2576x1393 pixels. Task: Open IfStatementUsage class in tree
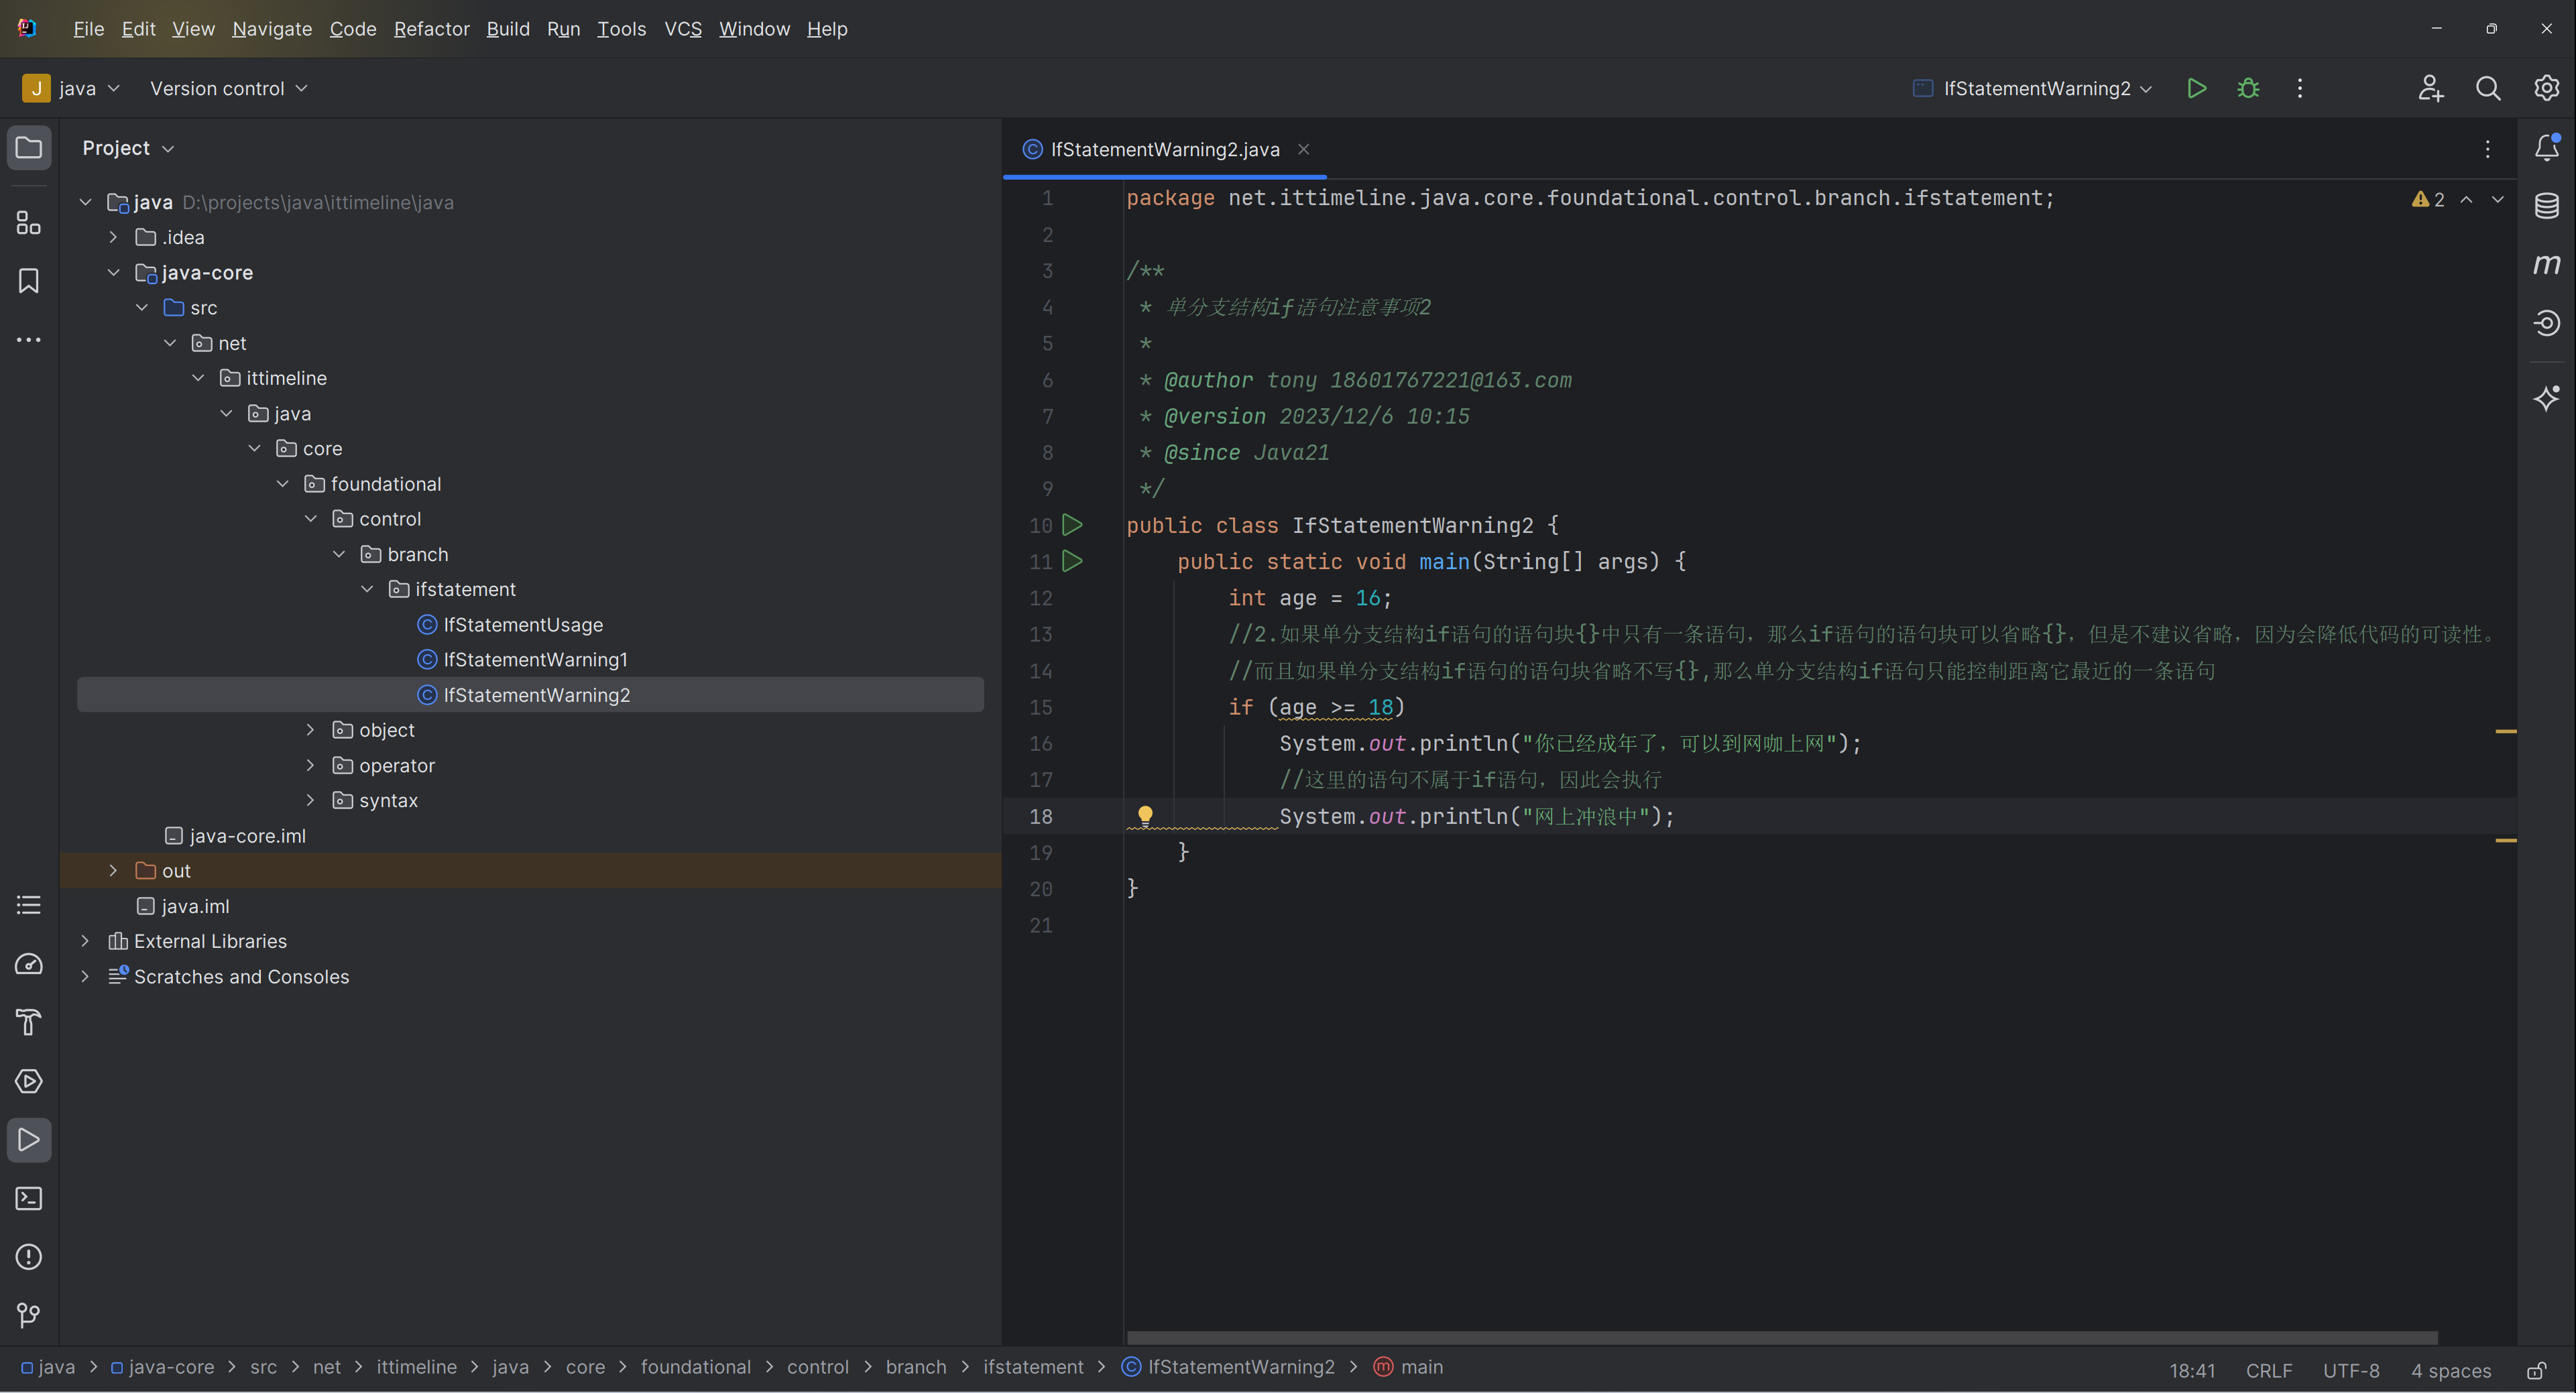pos(523,624)
